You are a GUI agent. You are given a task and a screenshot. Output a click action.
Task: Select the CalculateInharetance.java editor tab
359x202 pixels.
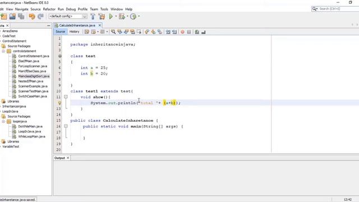77,25
